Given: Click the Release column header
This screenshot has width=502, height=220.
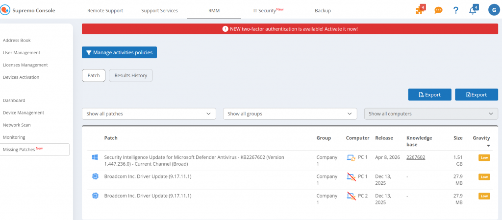Looking at the screenshot, I should pyautogui.click(x=384, y=138).
